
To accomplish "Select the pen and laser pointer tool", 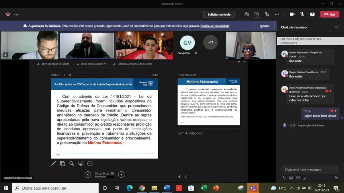I will click(x=54, y=163).
